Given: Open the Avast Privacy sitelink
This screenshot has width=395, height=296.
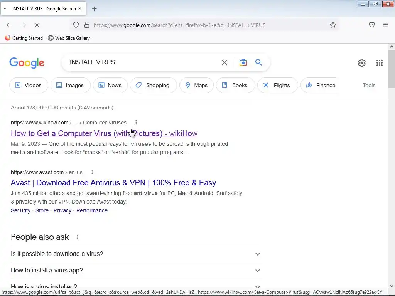Looking at the screenshot, I should (x=62, y=210).
